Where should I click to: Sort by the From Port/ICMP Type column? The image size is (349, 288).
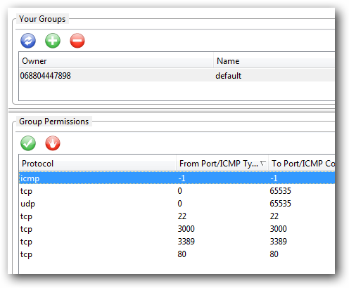pyautogui.click(x=222, y=164)
